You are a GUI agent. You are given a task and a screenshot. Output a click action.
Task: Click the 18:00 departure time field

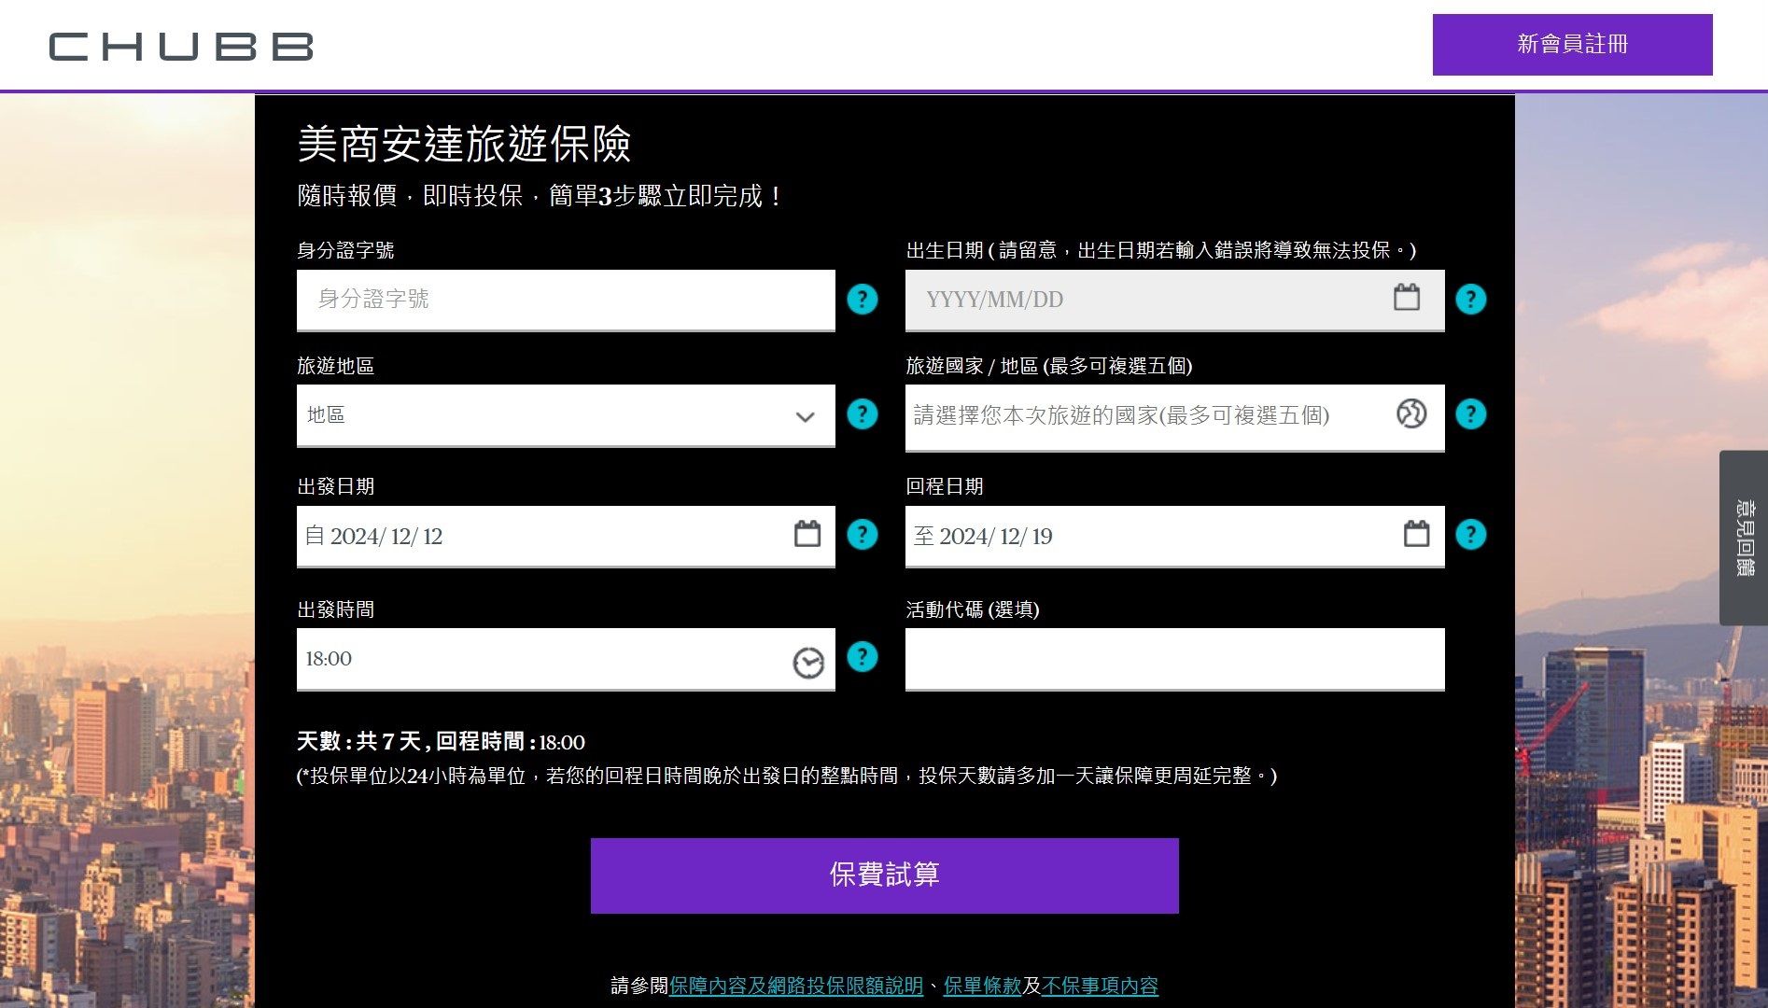[566, 659]
